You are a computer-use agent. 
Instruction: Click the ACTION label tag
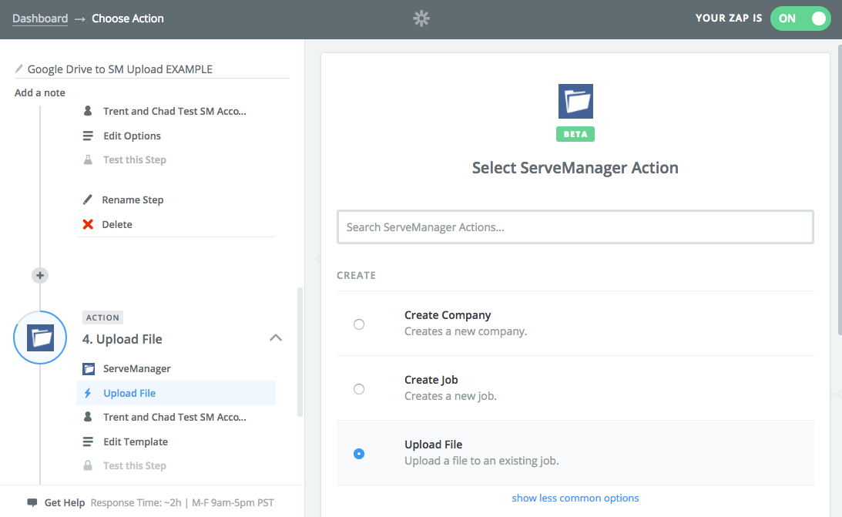point(102,317)
